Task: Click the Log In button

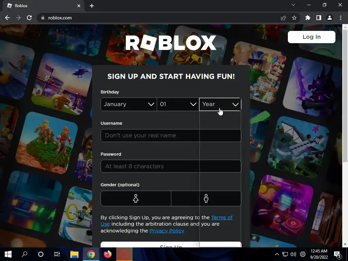Action: pos(312,37)
